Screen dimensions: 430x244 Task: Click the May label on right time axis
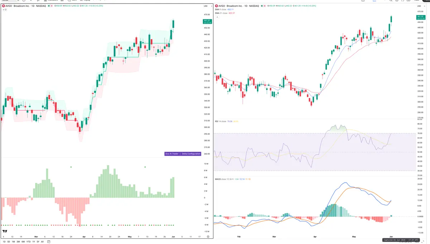tap(354, 236)
